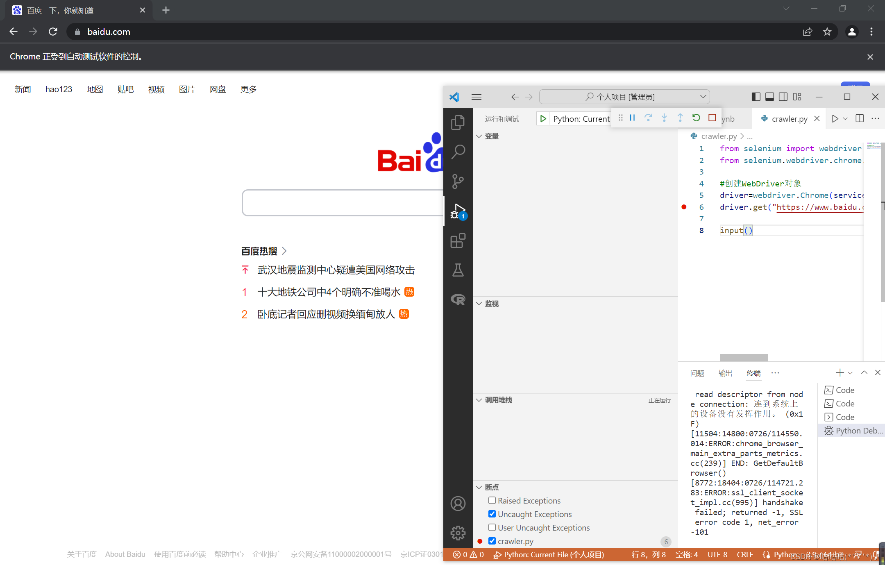Open new terminal dropdown arrow

point(850,373)
